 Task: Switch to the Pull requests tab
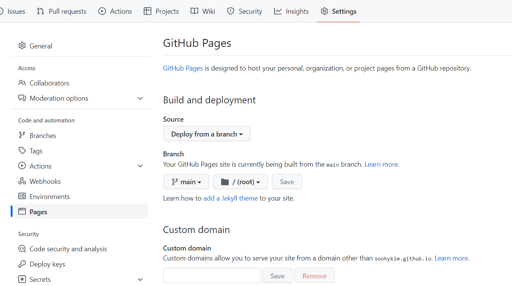coord(61,11)
